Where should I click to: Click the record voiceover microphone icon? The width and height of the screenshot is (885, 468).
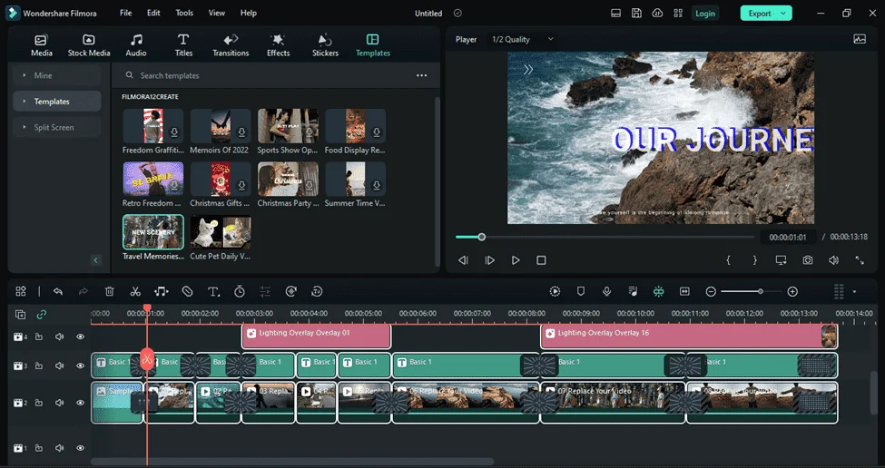click(606, 291)
